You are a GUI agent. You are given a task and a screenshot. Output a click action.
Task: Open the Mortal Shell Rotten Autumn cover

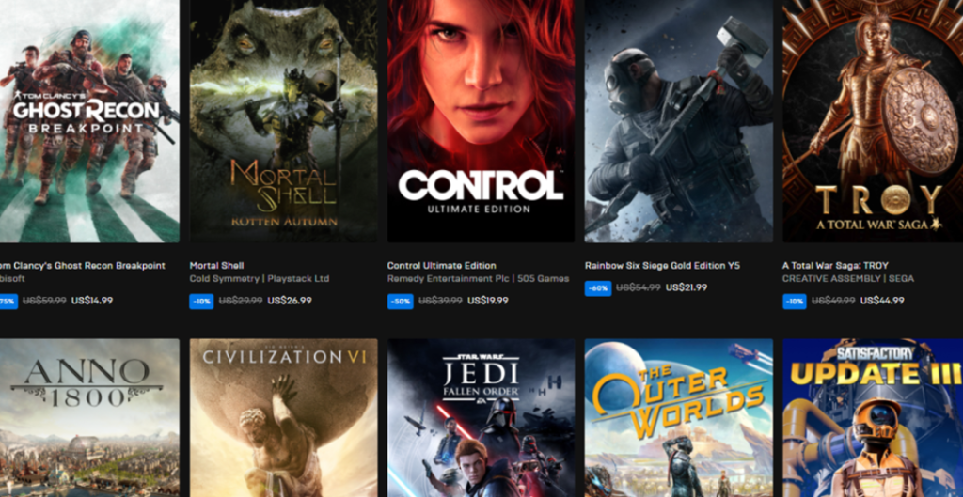click(284, 121)
